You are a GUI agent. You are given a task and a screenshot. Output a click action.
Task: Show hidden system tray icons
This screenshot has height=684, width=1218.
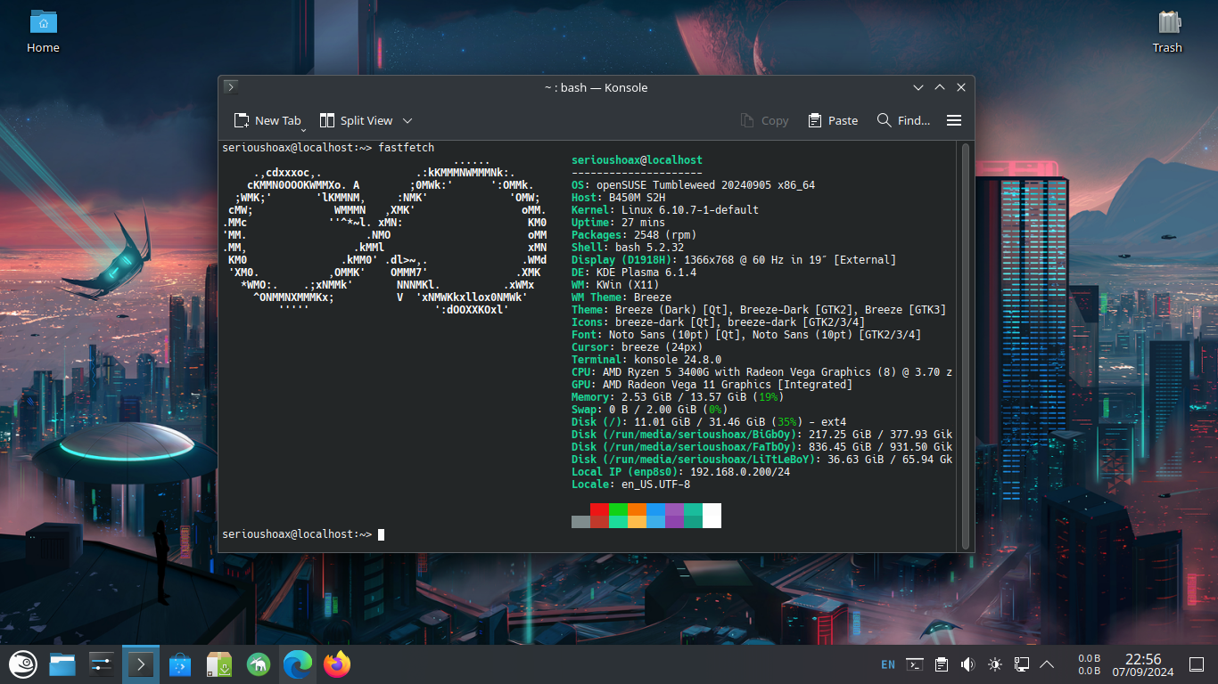[1048, 664]
